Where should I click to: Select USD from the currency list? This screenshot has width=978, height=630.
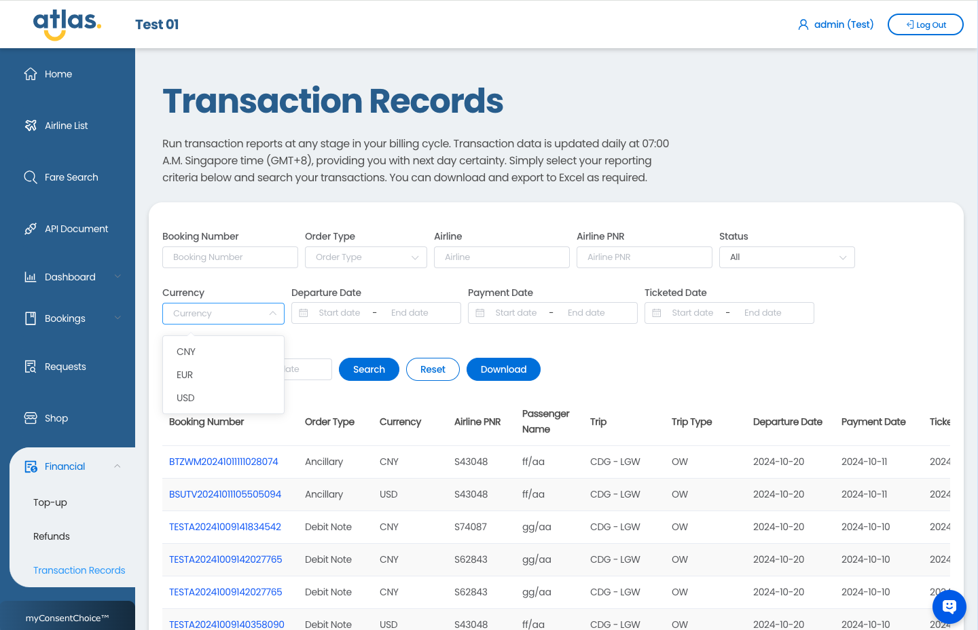(185, 398)
